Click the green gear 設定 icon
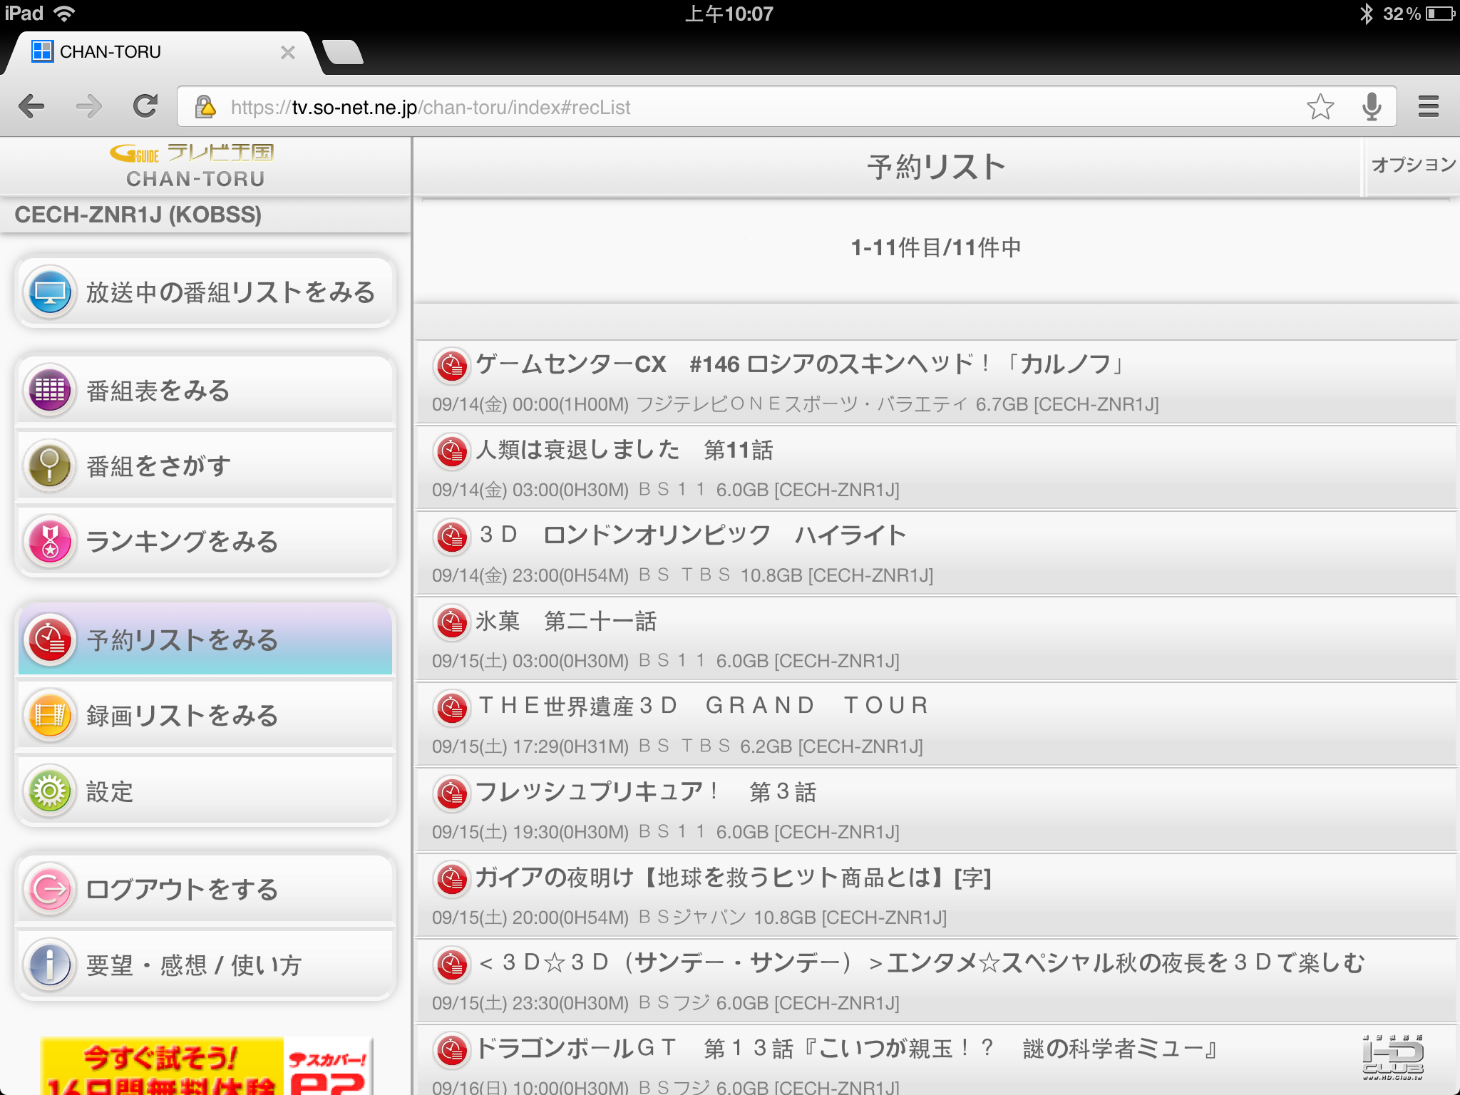 49,791
